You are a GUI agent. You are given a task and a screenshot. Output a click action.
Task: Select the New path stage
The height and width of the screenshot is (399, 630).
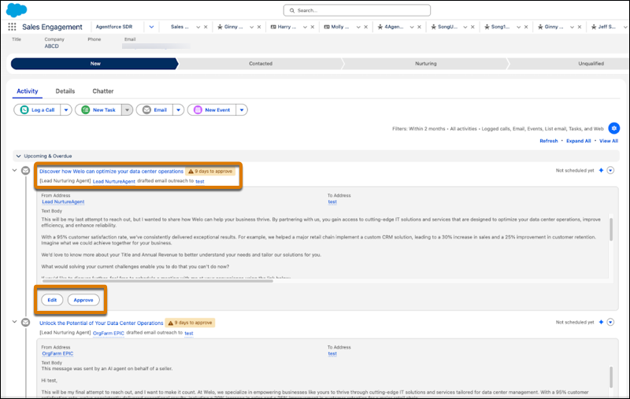click(94, 64)
